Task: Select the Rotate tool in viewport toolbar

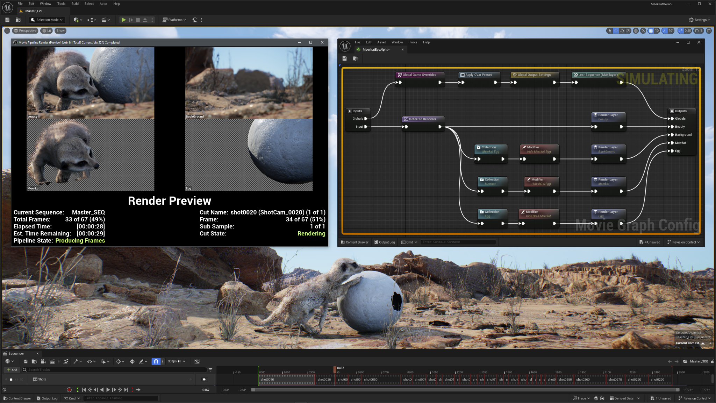Action: coord(622,31)
